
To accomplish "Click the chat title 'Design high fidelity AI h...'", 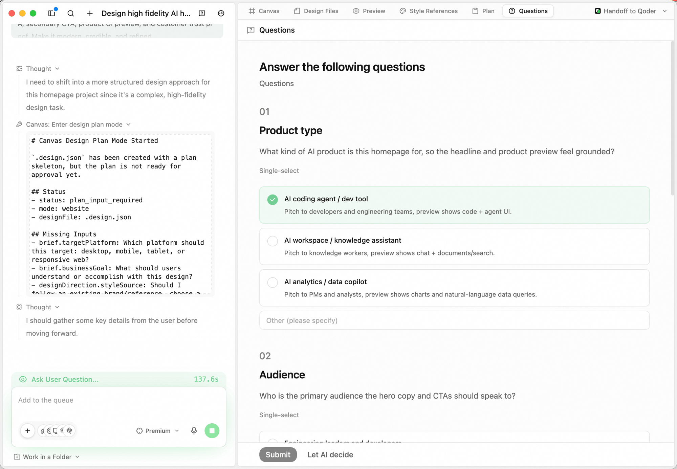I will coord(146,13).
